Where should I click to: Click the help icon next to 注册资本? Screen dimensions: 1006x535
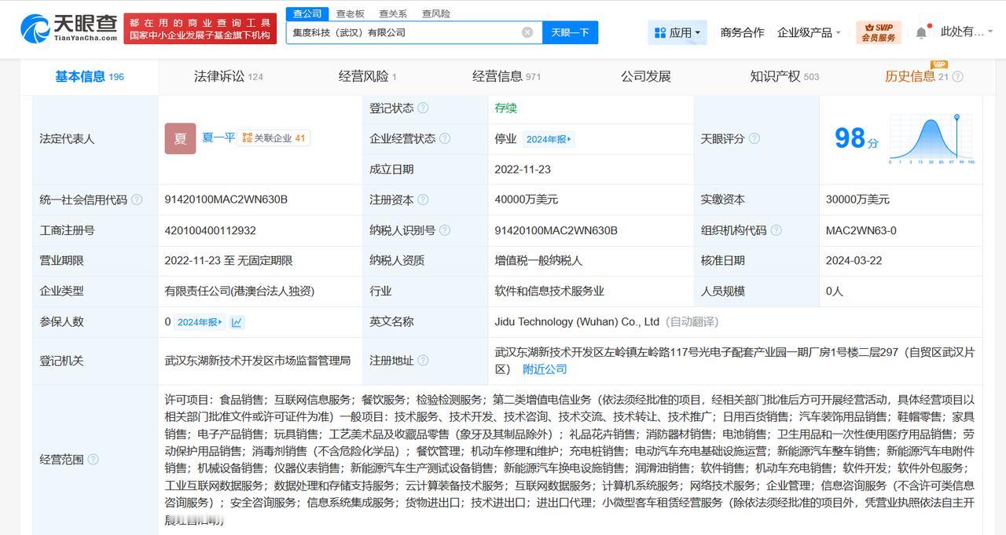[423, 200]
